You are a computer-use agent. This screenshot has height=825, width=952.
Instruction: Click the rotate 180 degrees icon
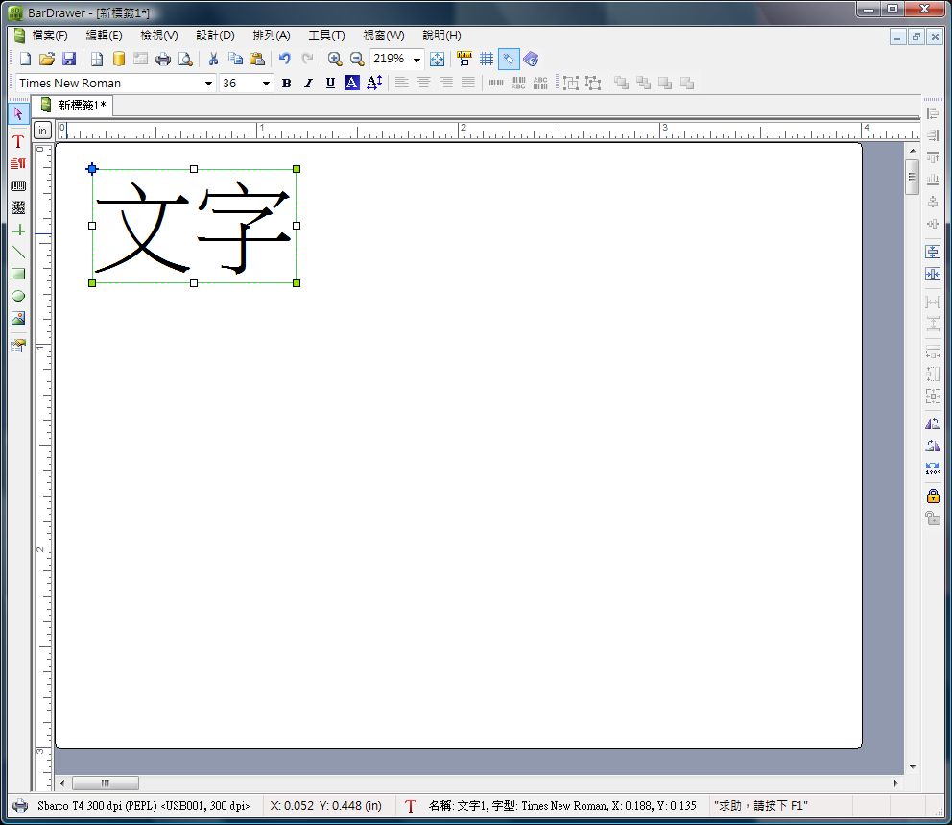point(933,469)
